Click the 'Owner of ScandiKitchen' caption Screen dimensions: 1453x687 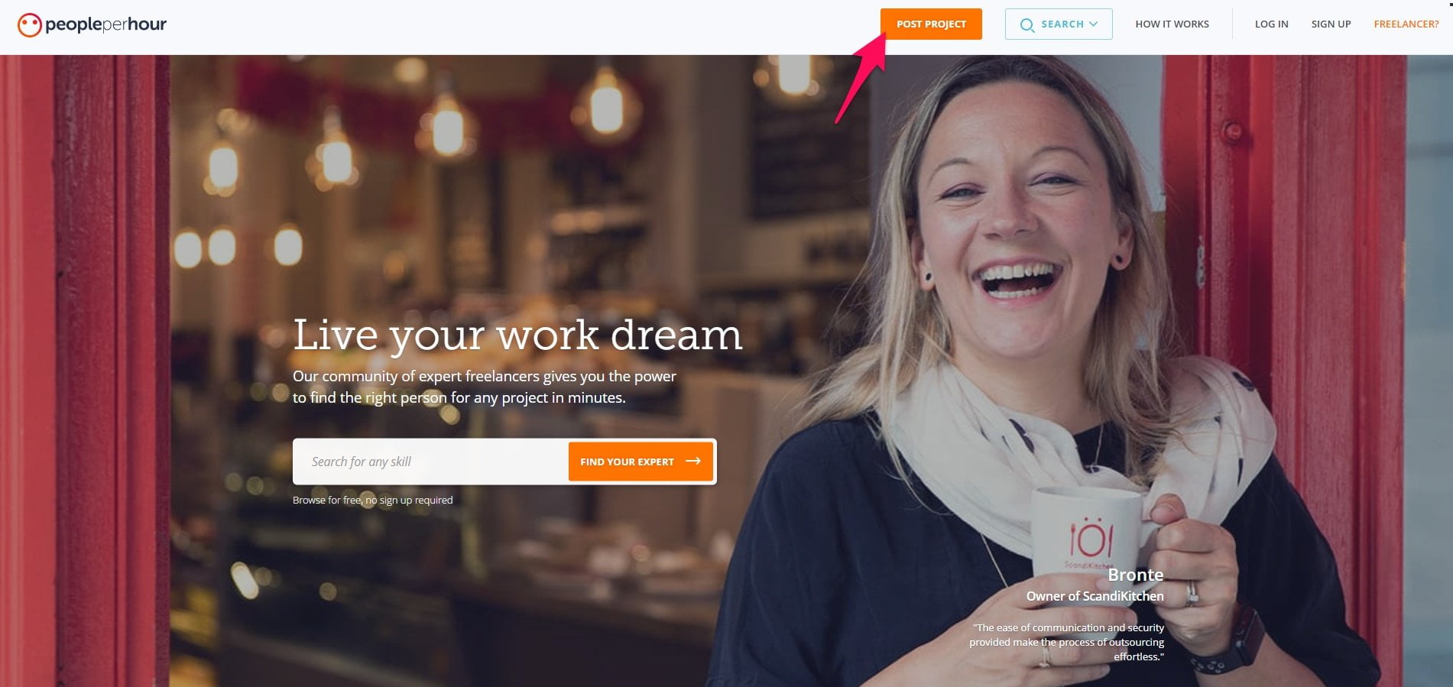pos(1095,596)
